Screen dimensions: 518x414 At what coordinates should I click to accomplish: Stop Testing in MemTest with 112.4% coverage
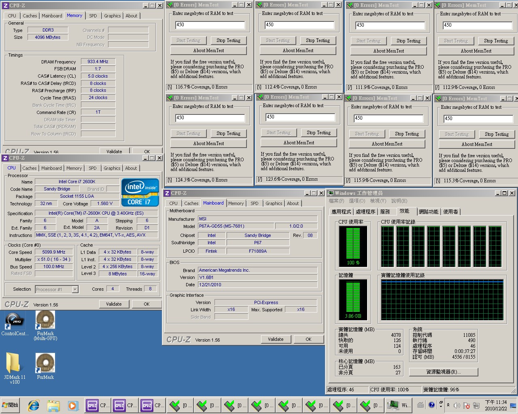[x=318, y=40]
